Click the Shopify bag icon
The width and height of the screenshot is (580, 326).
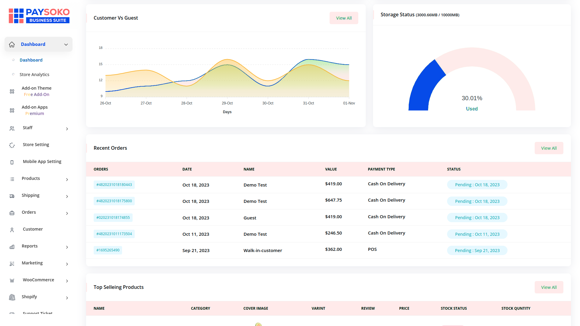(12, 297)
